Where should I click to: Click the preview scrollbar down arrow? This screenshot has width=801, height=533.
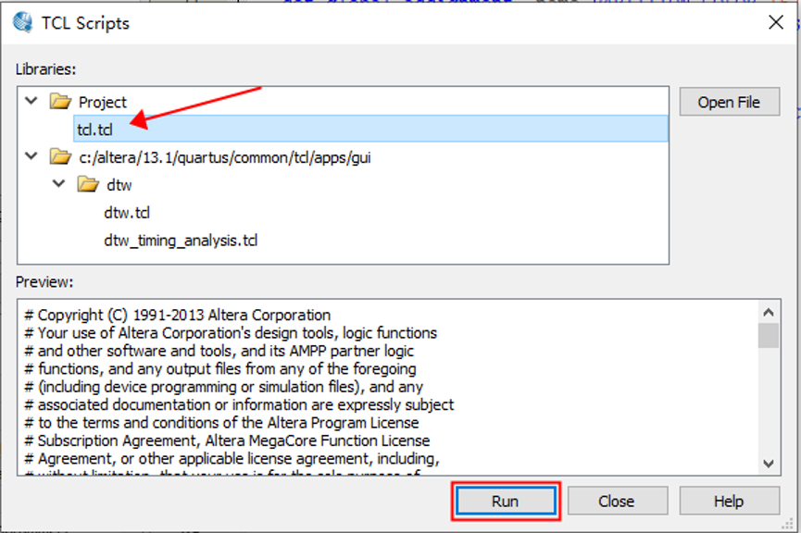pos(769,463)
